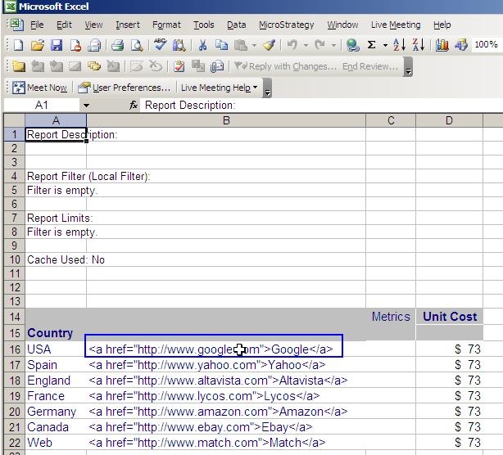Run the spelling check icon
Viewport: 503px width, 455px height.
[161, 46]
